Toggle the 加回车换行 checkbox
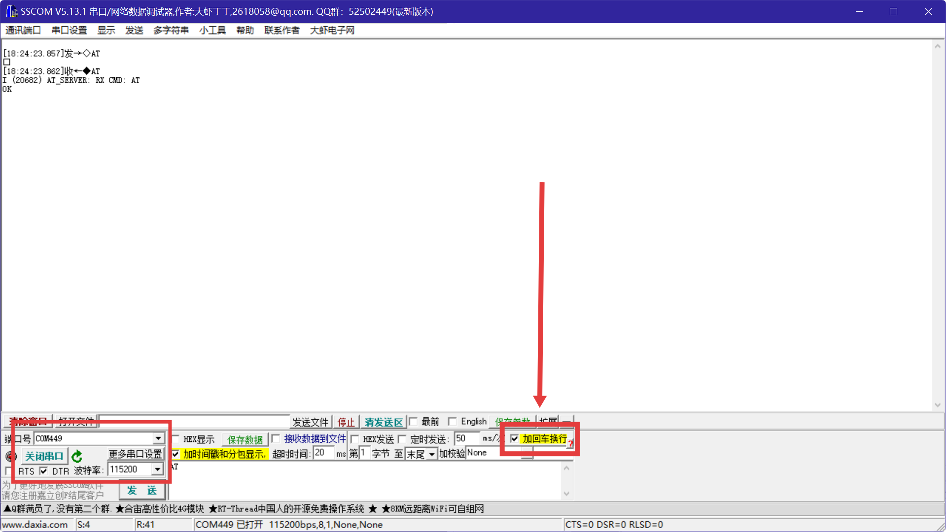946x532 pixels. pyautogui.click(x=515, y=438)
